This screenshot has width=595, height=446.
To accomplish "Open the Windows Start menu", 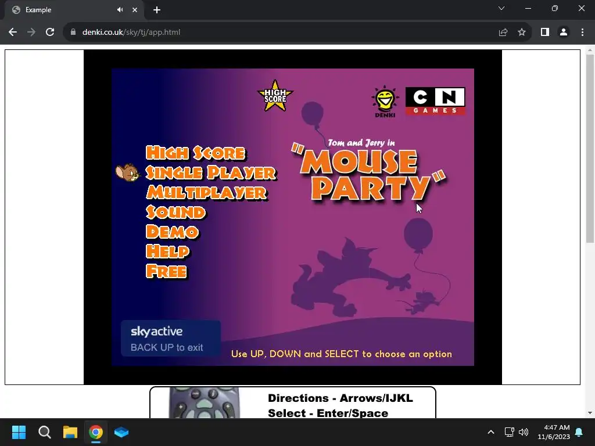I will pyautogui.click(x=19, y=432).
